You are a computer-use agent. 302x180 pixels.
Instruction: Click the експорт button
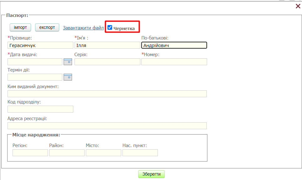(47, 28)
